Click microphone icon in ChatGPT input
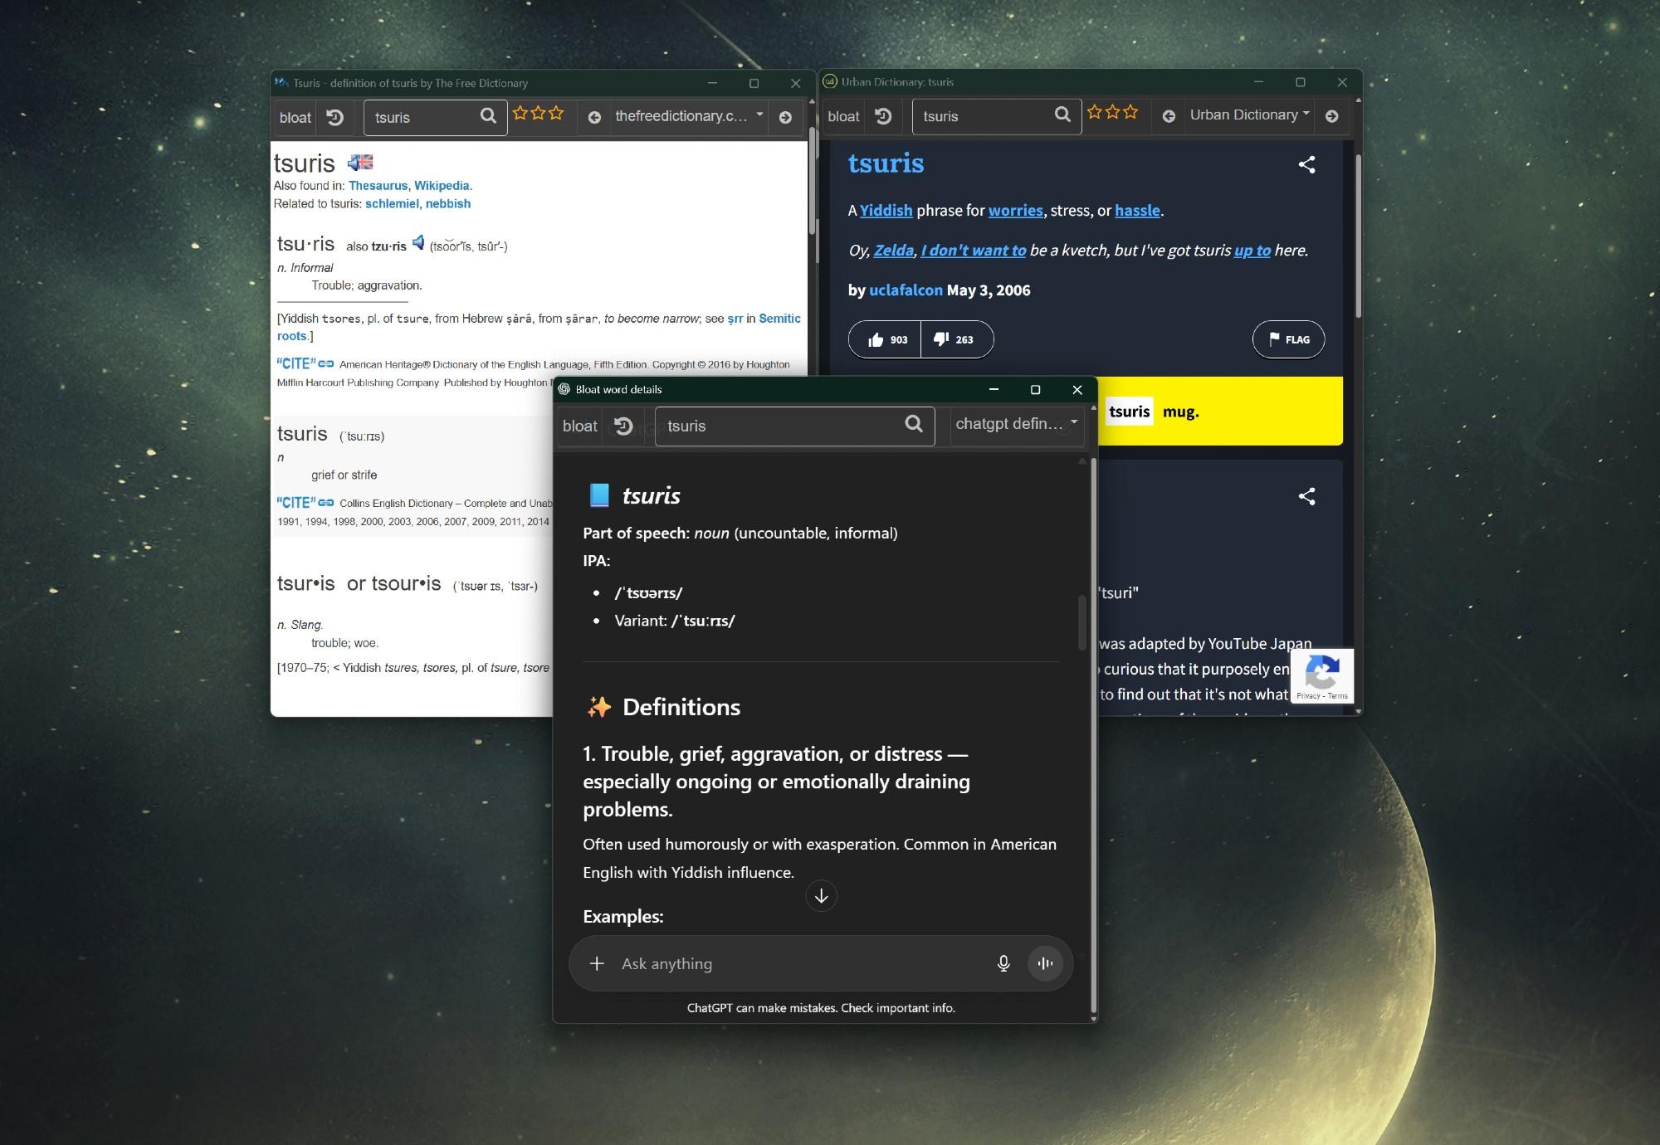This screenshot has width=1660, height=1145. pos(1003,963)
